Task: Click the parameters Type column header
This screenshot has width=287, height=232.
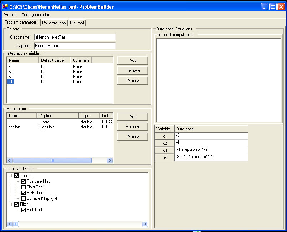Action: [89, 115]
